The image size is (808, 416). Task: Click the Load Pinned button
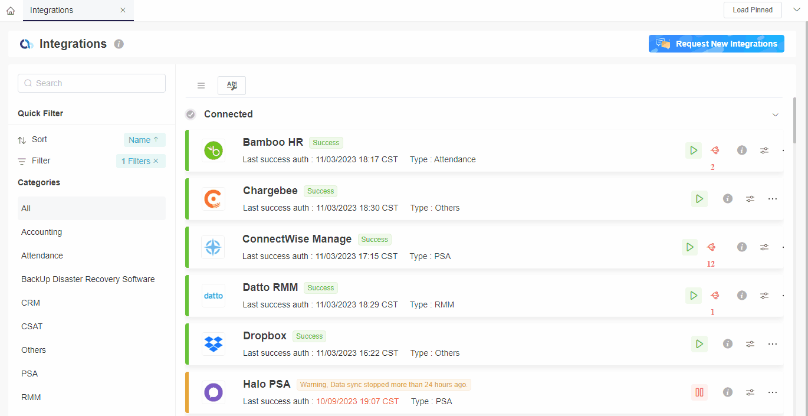coord(753,10)
